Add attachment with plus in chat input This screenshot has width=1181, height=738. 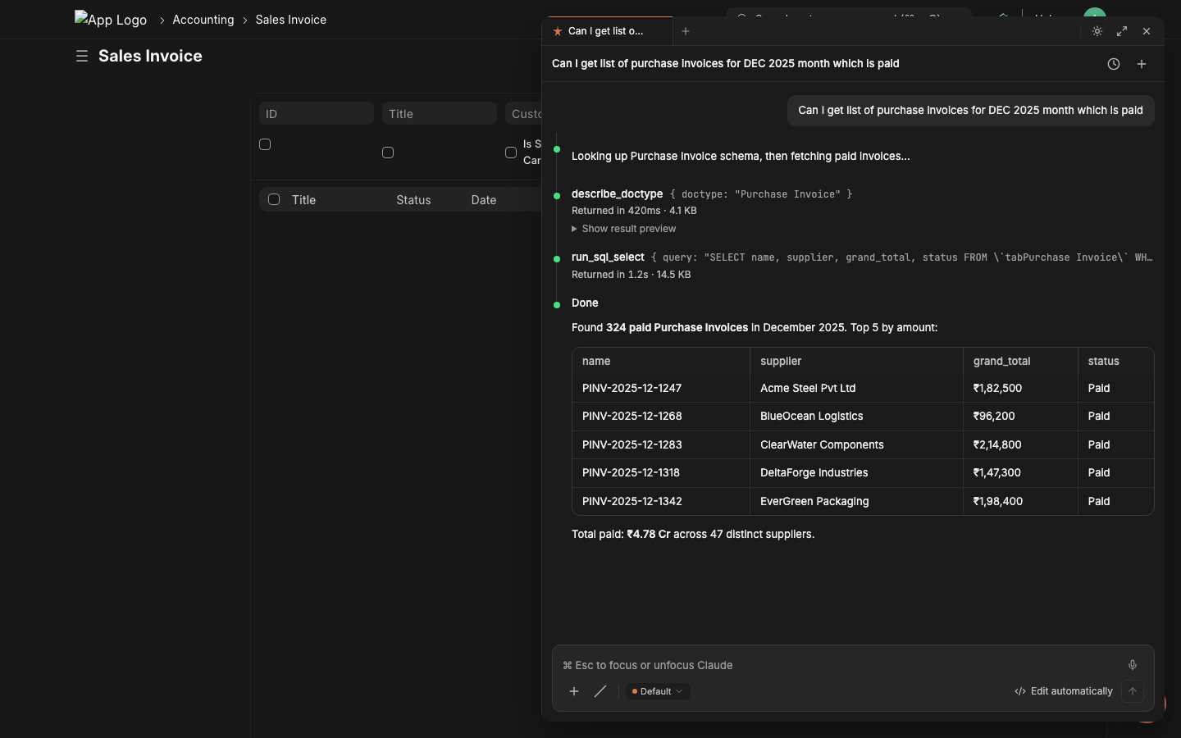tap(574, 691)
